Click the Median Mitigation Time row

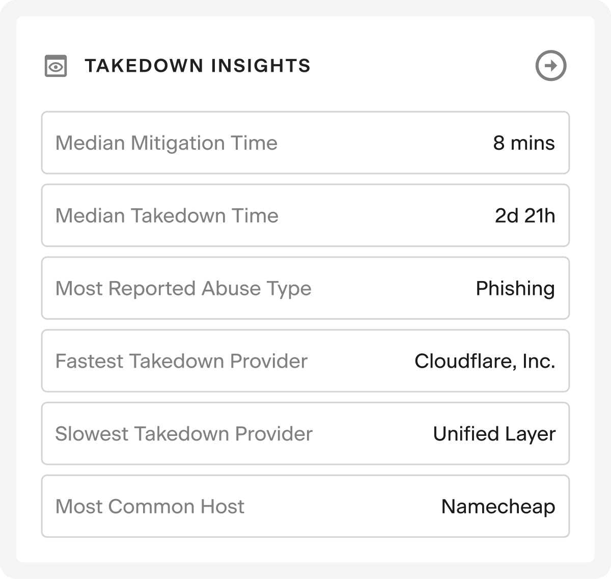[305, 143]
